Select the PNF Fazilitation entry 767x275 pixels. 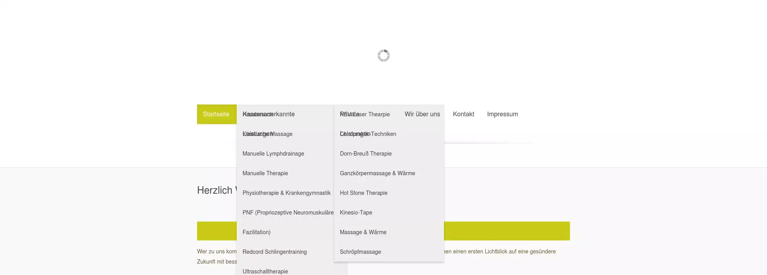(x=288, y=213)
